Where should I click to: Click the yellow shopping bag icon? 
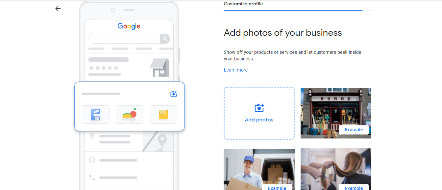pyautogui.click(x=163, y=115)
